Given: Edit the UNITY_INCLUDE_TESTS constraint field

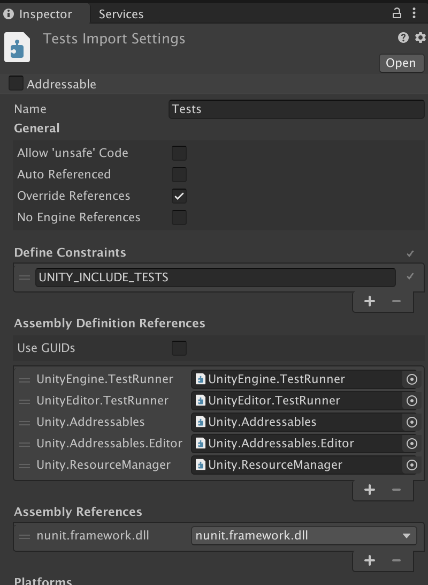Looking at the screenshot, I should (x=215, y=277).
